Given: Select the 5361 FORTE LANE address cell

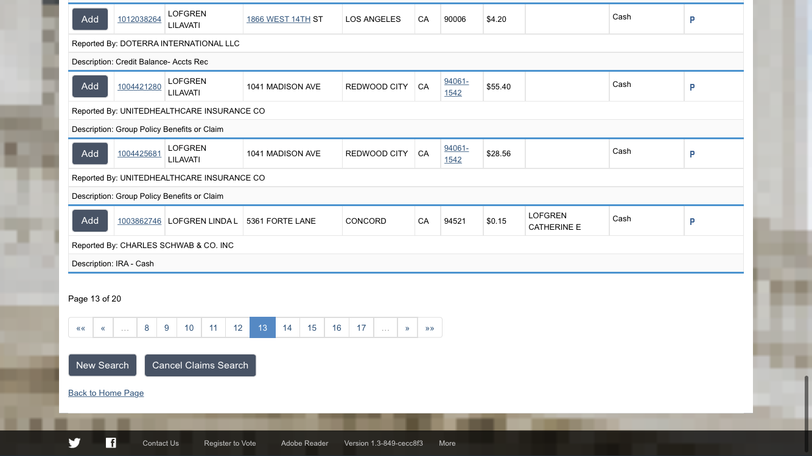Looking at the screenshot, I should 293,221.
